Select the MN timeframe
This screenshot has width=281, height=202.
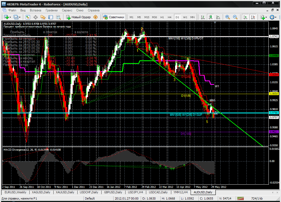pyautogui.click(x=193, y=17)
